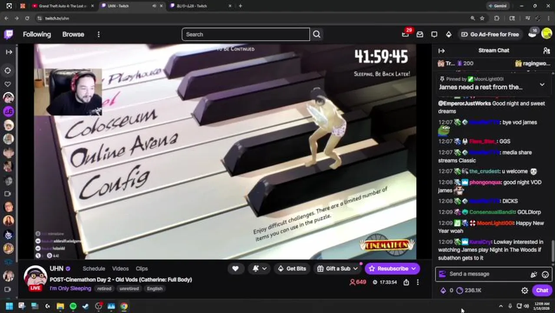
Task: Click the heart icon in left sidebar
Action: pyautogui.click(x=8, y=84)
